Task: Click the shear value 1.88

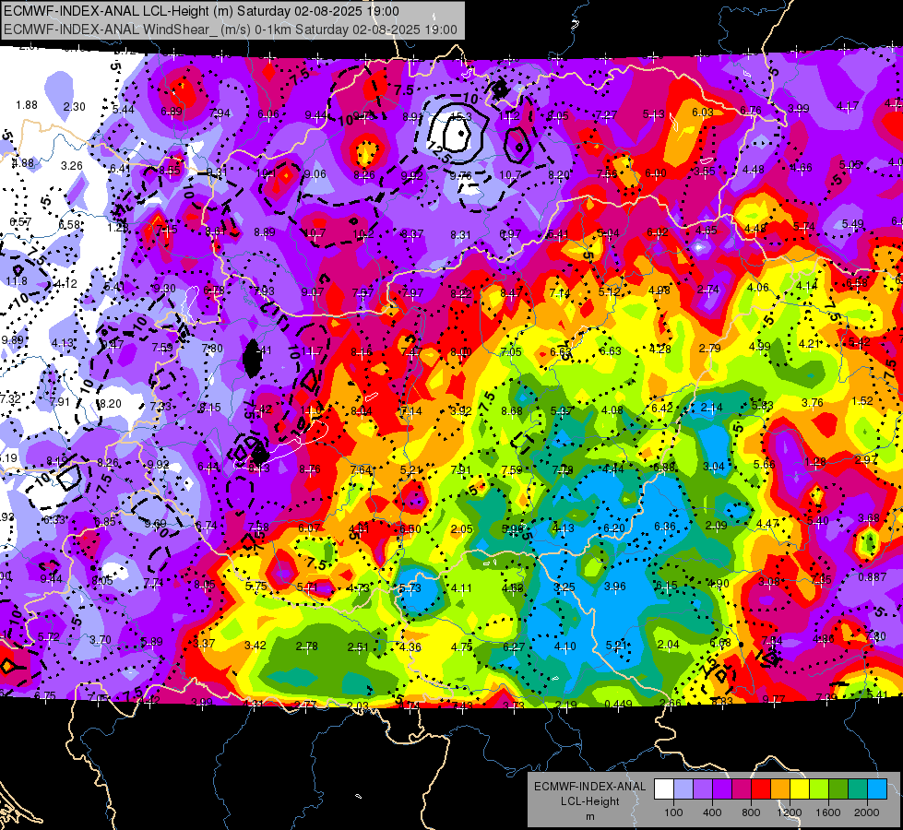Action: click(27, 105)
